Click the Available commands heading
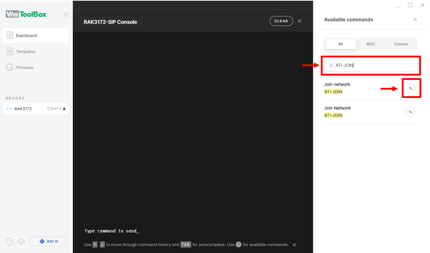The height and width of the screenshot is (253, 430). (x=349, y=20)
